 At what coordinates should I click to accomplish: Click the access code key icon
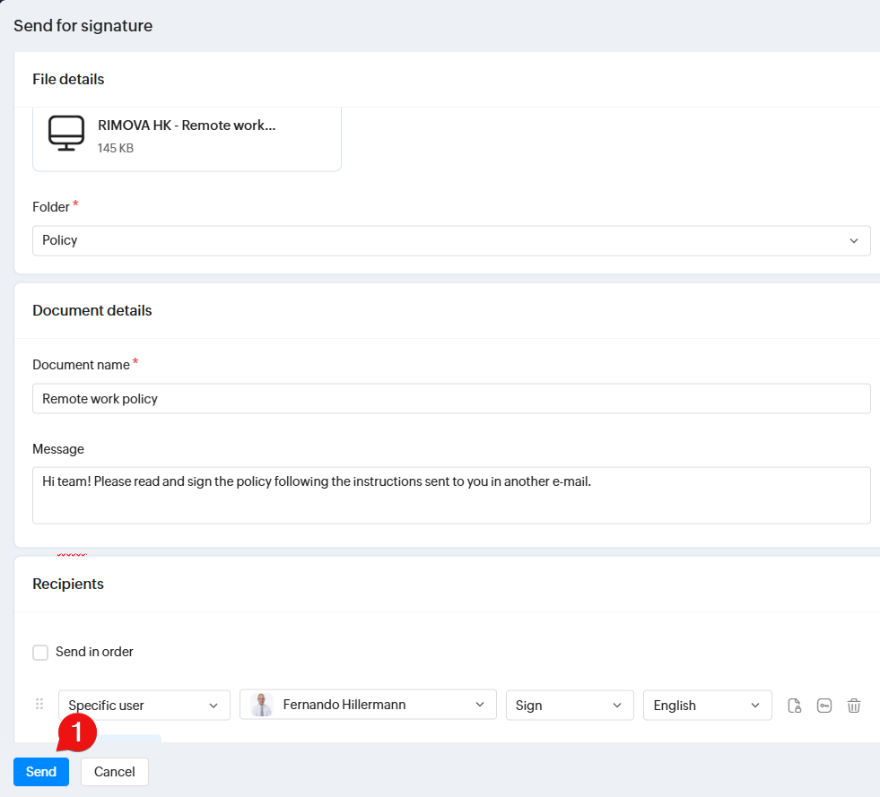click(x=823, y=706)
